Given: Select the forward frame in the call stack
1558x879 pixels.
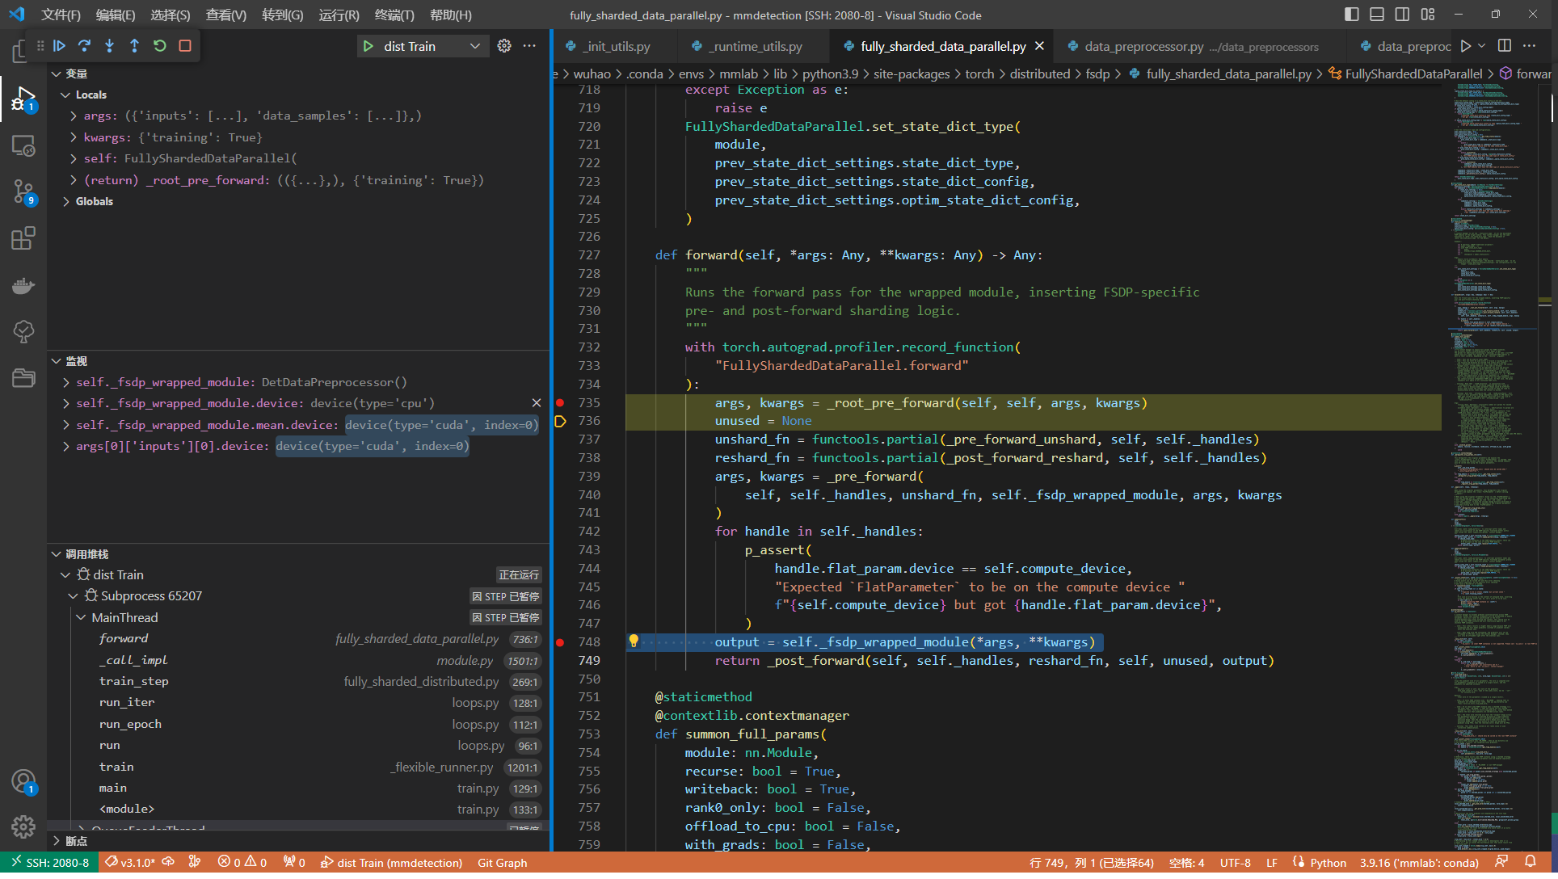Looking at the screenshot, I should (123, 638).
